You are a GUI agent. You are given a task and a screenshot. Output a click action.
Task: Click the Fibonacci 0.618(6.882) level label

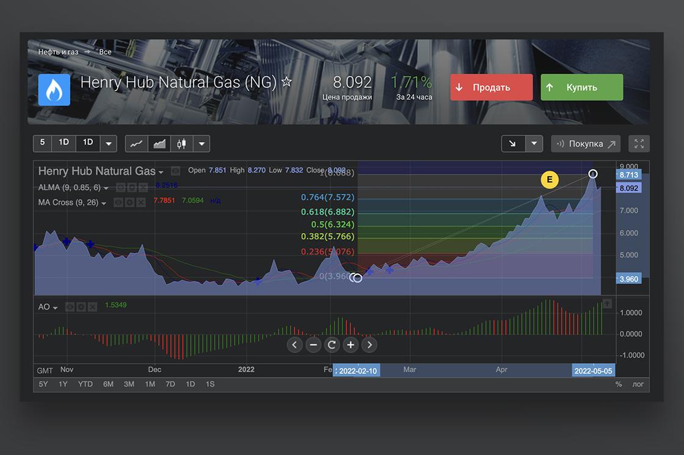click(327, 212)
